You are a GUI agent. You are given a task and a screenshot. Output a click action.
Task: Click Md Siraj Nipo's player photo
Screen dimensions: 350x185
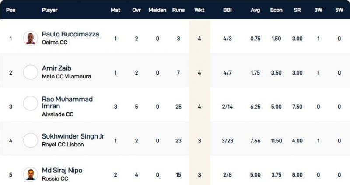[x=31, y=174]
